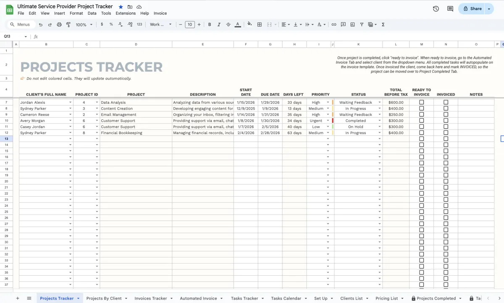Image resolution: width=504 pixels, height=303 pixels.
Task: Open Google Sheets home icon
Action: pos(9,9)
